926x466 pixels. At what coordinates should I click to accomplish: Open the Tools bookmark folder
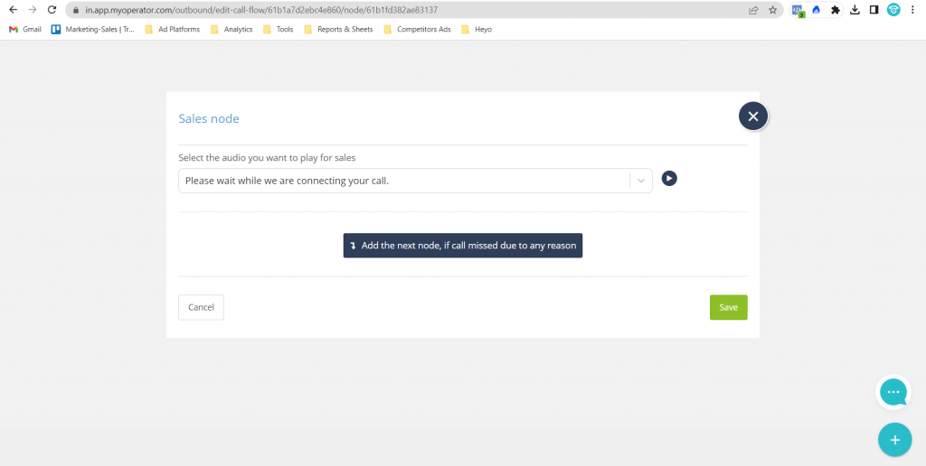(279, 29)
